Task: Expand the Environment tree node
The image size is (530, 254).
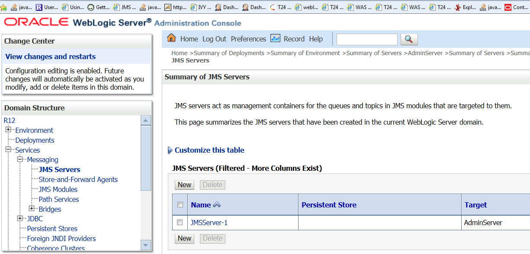Action: (8, 130)
